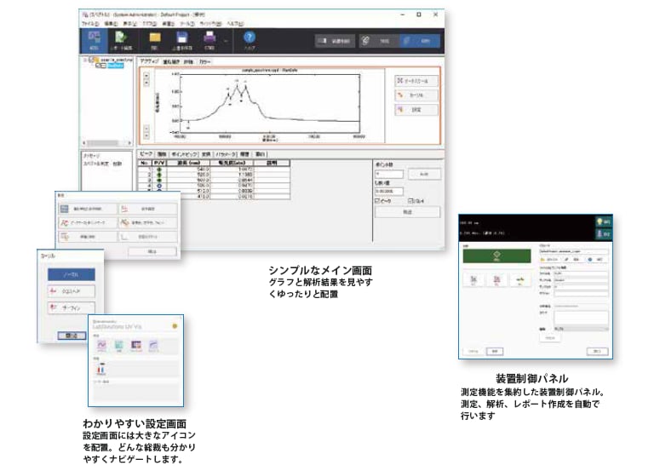Click the fourth purple curve icon in LabSolutions launcher
Screen dimensions: 660x471
153,346
